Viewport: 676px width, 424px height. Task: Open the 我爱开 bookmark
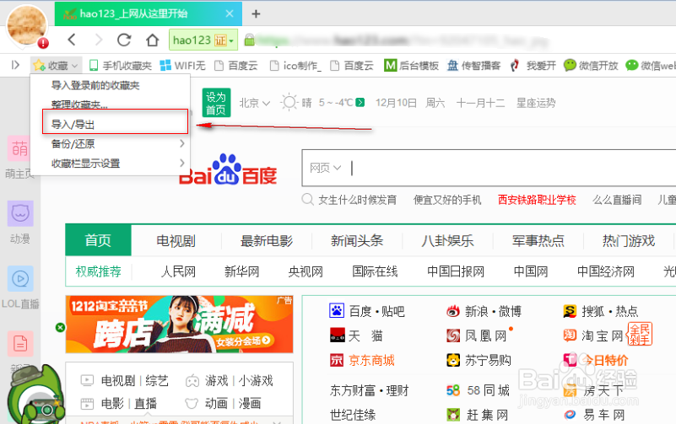pyautogui.click(x=533, y=66)
